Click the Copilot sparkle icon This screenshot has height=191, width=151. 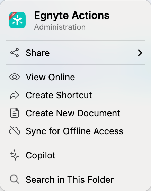coord(15,155)
